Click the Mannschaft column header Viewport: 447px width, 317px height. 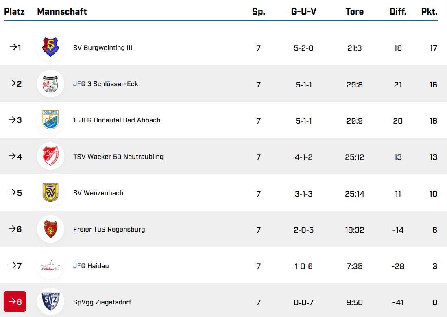62,12
